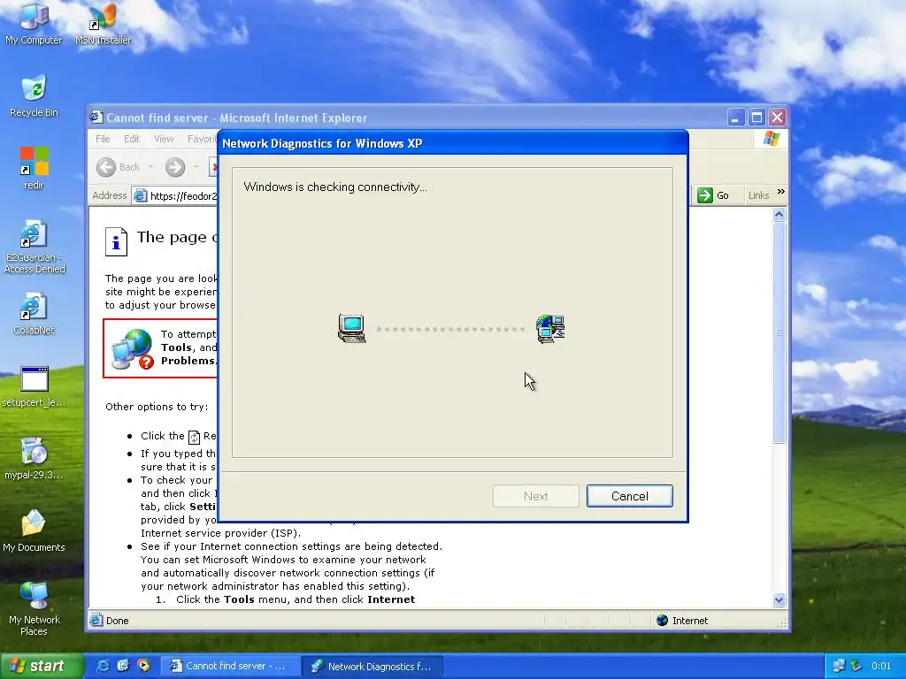906x679 pixels.
Task: Minimize the Internet Explorer window
Action: pos(735,118)
